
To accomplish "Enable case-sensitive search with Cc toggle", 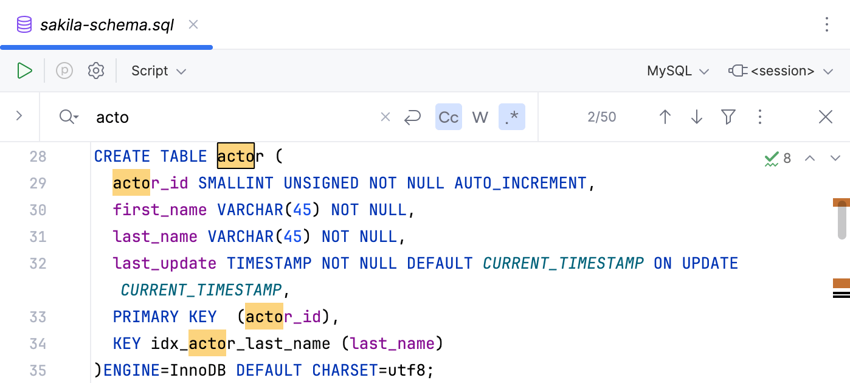I will coord(448,117).
